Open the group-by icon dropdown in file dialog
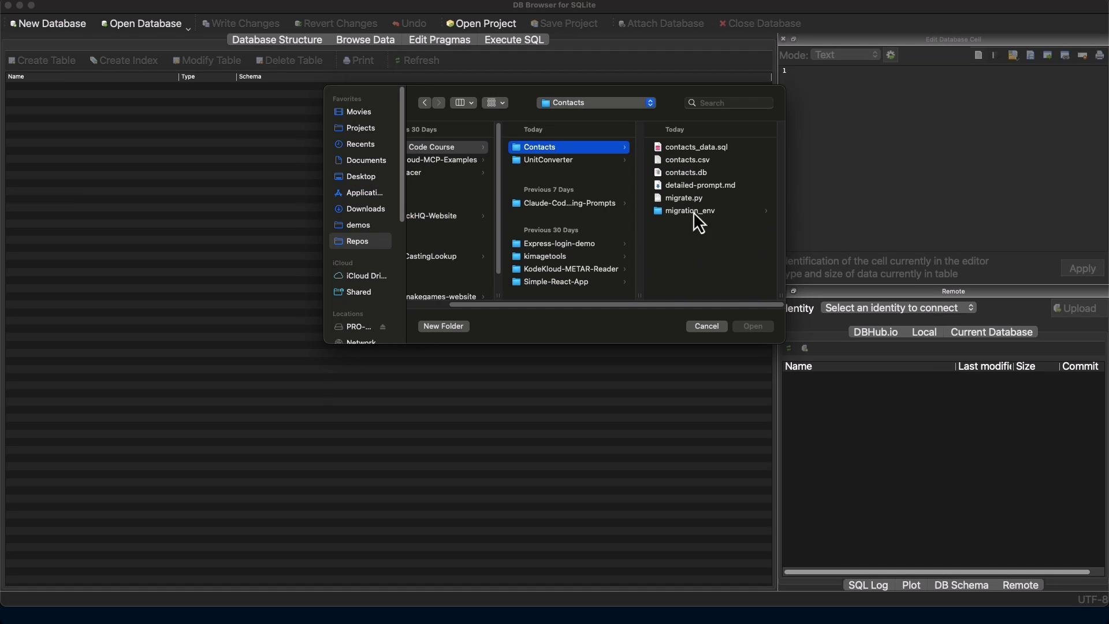 495,103
